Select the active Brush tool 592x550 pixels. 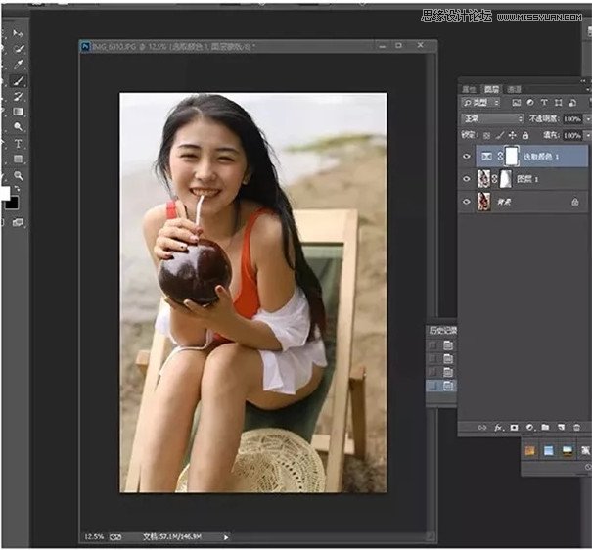[x=19, y=80]
